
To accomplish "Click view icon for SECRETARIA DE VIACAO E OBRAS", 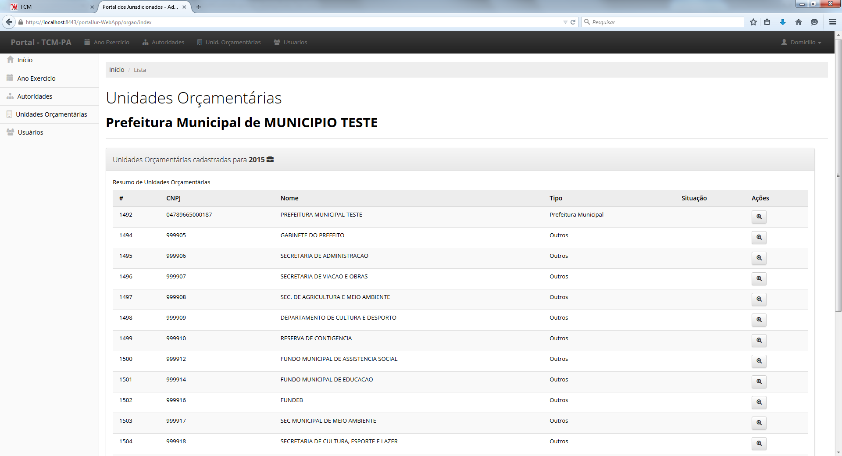I will (759, 279).
